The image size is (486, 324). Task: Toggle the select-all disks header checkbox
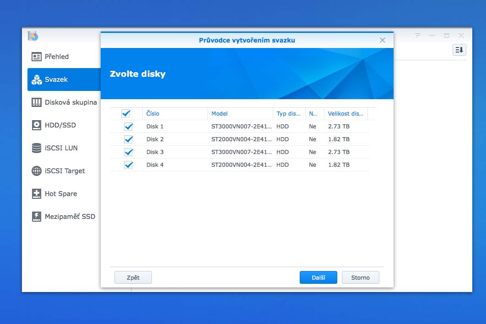pos(126,113)
